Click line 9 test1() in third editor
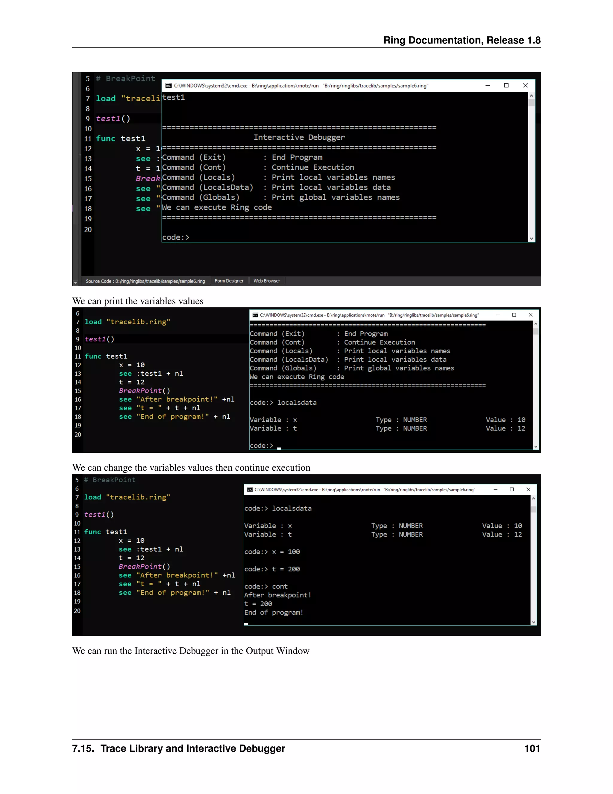 (x=99, y=515)
